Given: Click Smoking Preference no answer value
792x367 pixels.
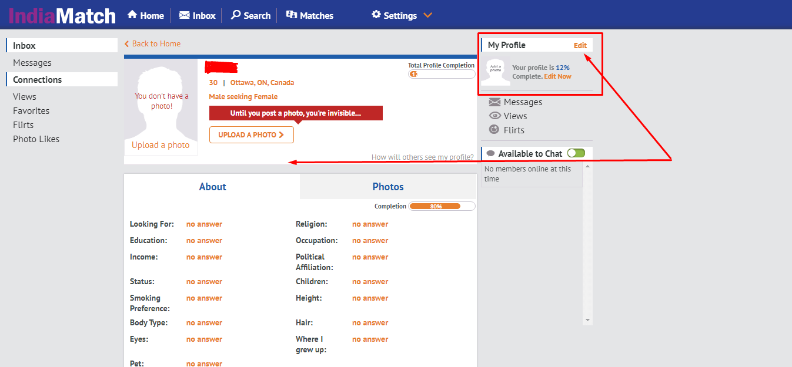Looking at the screenshot, I should [204, 298].
